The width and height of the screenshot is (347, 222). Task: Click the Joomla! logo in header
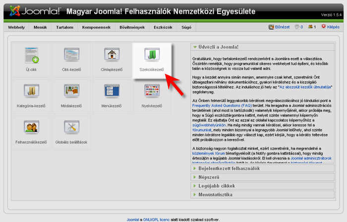pyautogui.click(x=35, y=11)
